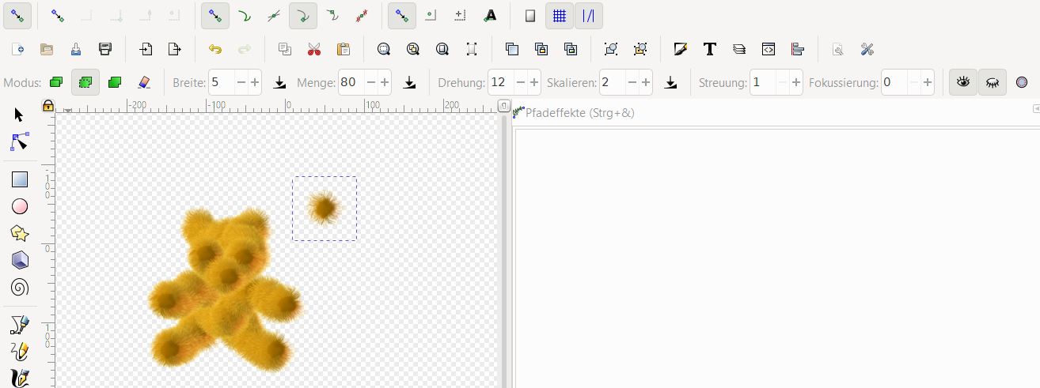Toggle snapping to line midpoints

[x=362, y=15]
